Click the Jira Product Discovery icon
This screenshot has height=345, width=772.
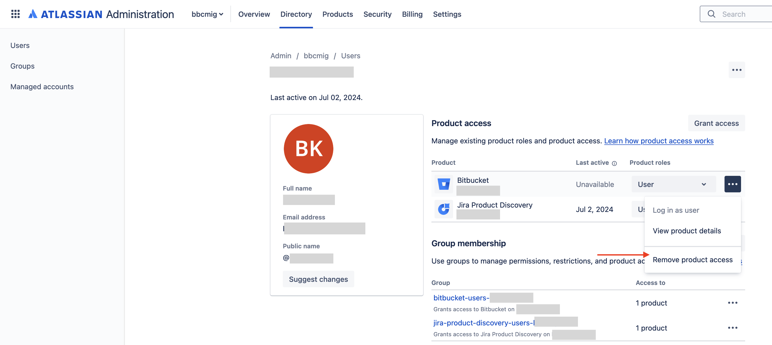444,209
